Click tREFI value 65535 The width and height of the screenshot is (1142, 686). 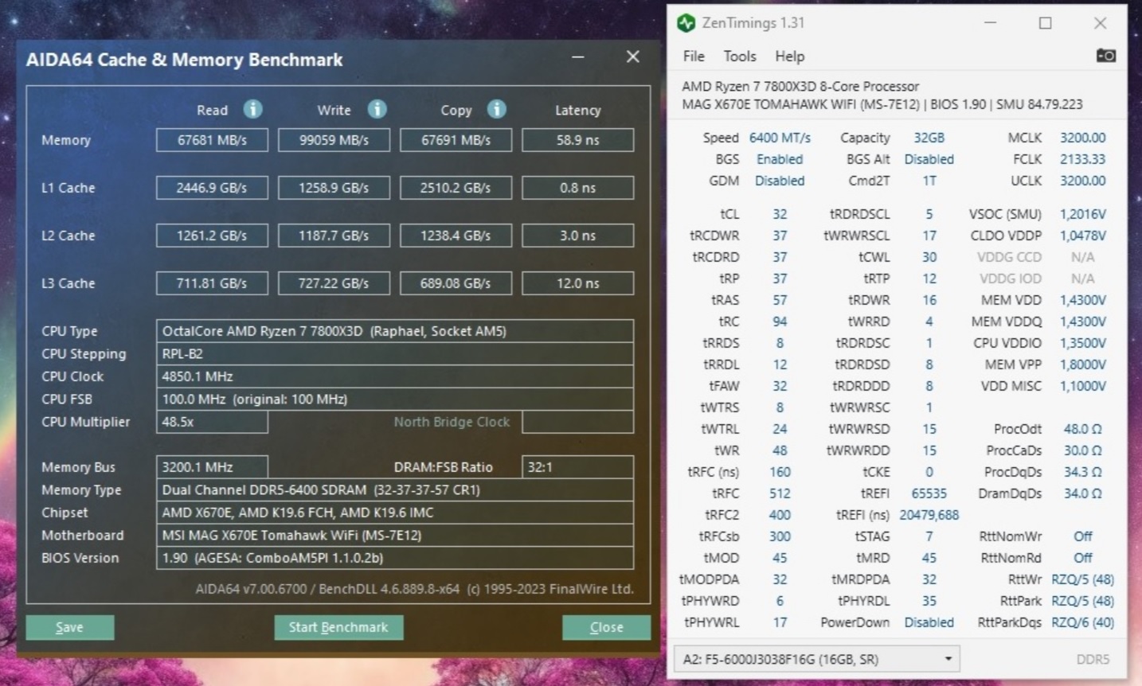929,493
